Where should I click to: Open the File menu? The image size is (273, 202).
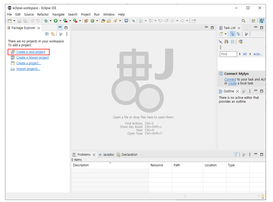point(9,14)
